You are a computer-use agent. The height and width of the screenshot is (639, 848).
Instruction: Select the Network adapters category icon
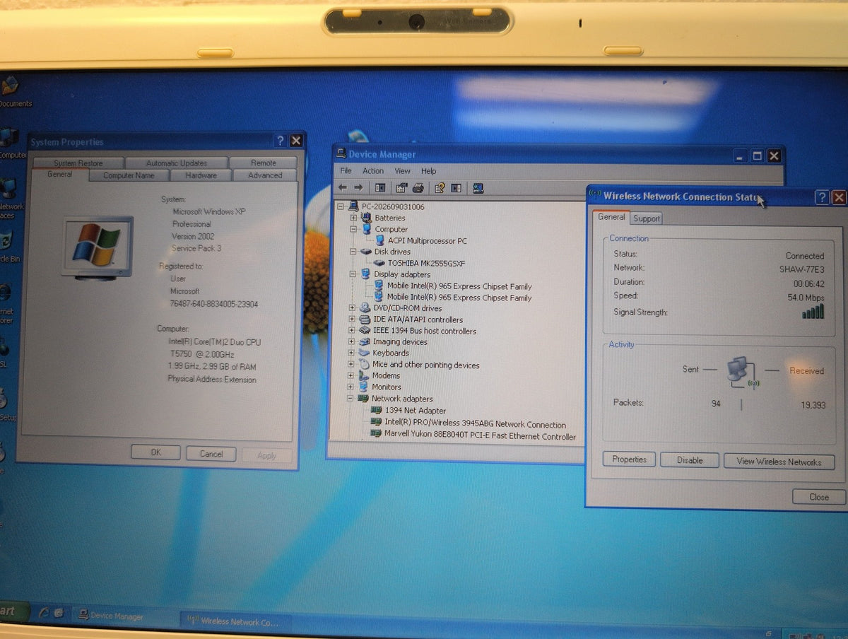pos(364,399)
